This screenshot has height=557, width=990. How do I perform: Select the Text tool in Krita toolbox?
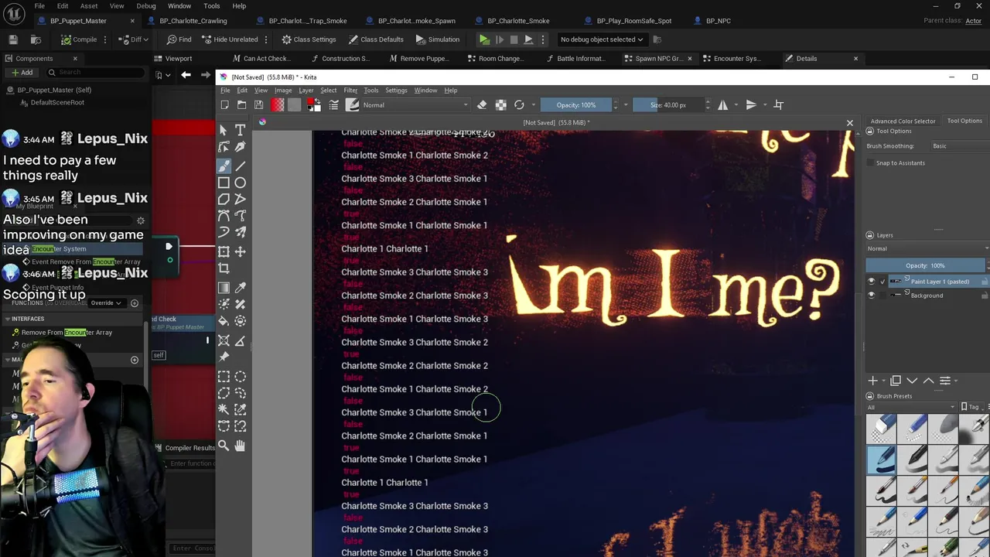coord(241,130)
